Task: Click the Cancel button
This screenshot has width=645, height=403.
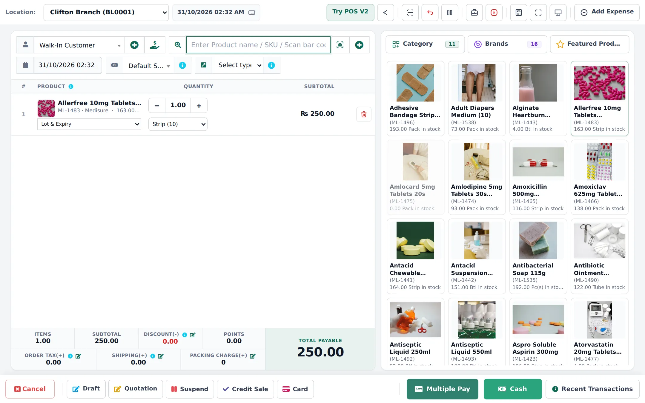Action: click(x=30, y=389)
